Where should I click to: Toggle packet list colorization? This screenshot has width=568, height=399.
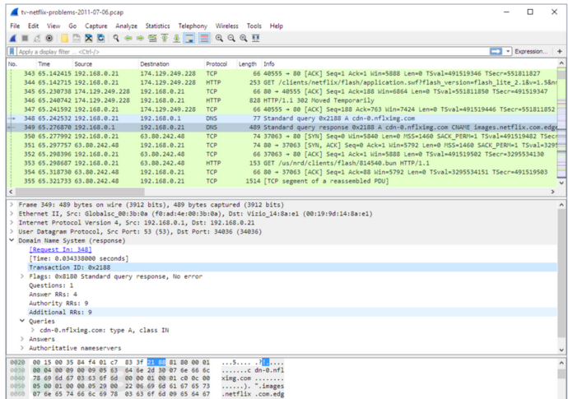(x=203, y=38)
